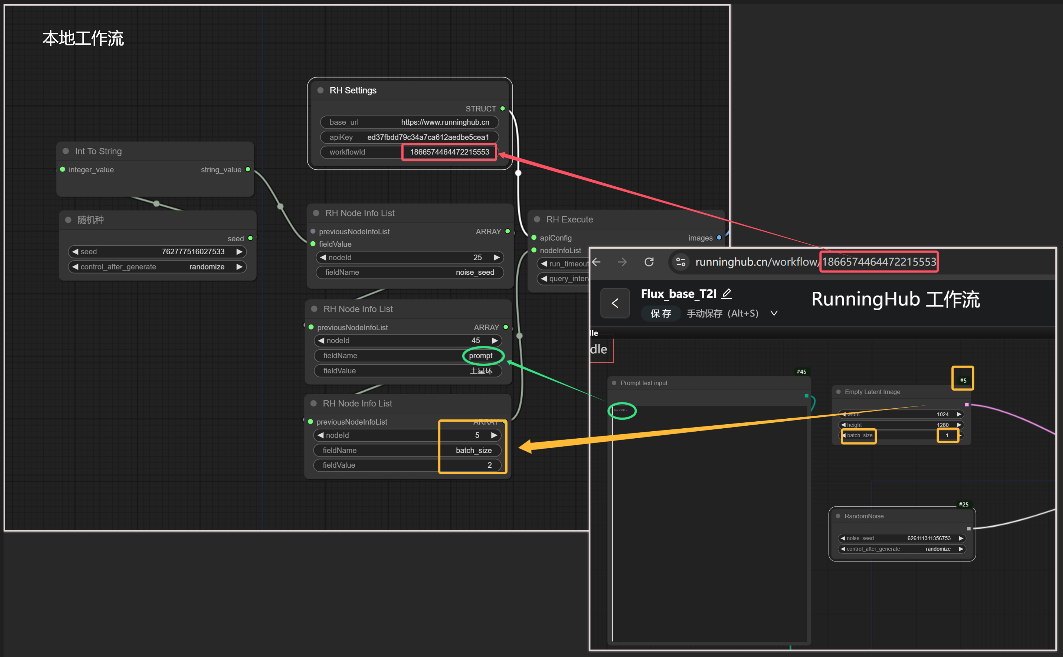Toggle collapse dot on Int To String node
The image size is (1063, 657).
(66, 151)
